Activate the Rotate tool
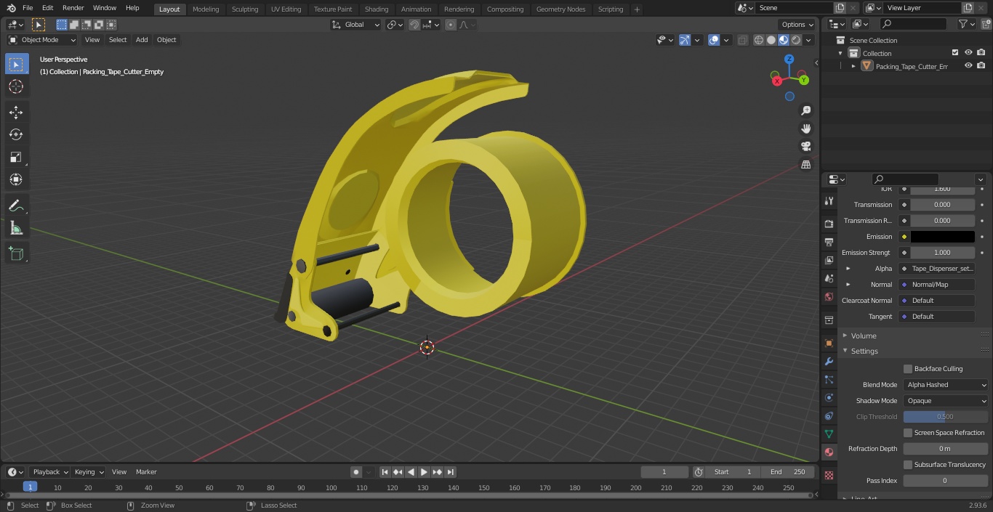This screenshot has width=993, height=512. pos(16,134)
